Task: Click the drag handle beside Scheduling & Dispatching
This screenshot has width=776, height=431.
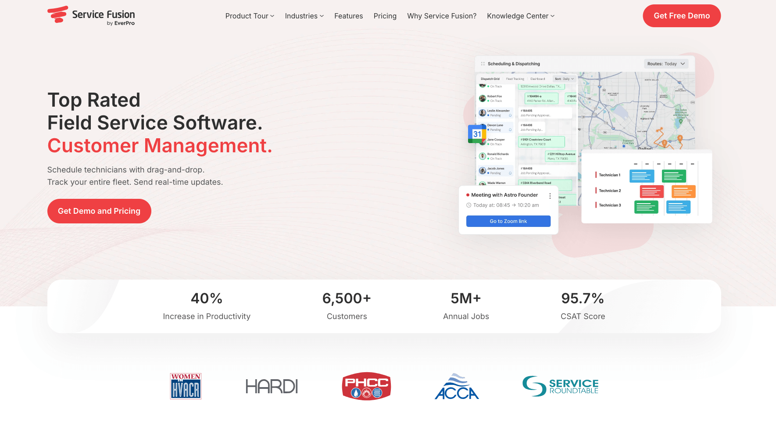Action: (x=483, y=64)
